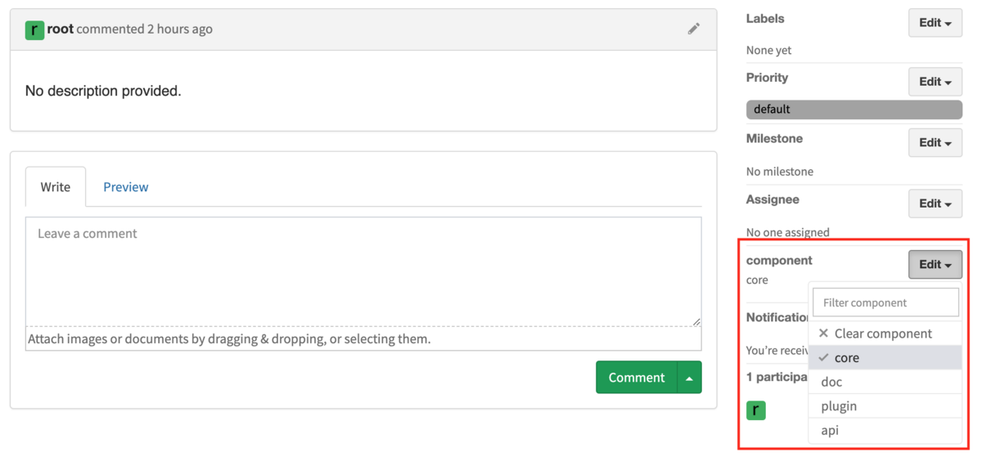Click the X icon beside Clear component
This screenshot has height=470, width=982.
[823, 333]
